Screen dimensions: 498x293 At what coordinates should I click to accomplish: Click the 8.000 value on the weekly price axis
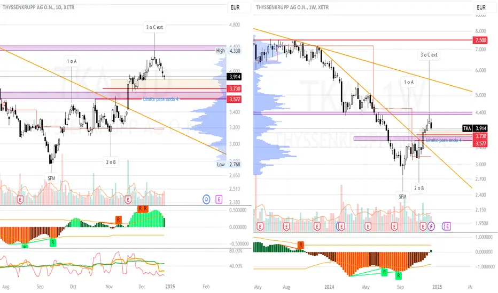pyautogui.click(x=480, y=31)
